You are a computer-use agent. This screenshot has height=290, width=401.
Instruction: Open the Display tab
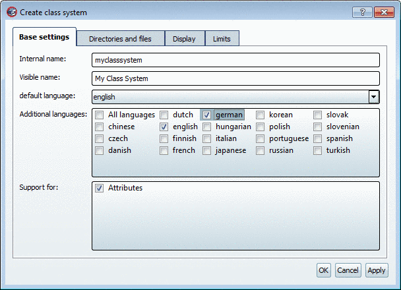[184, 39]
